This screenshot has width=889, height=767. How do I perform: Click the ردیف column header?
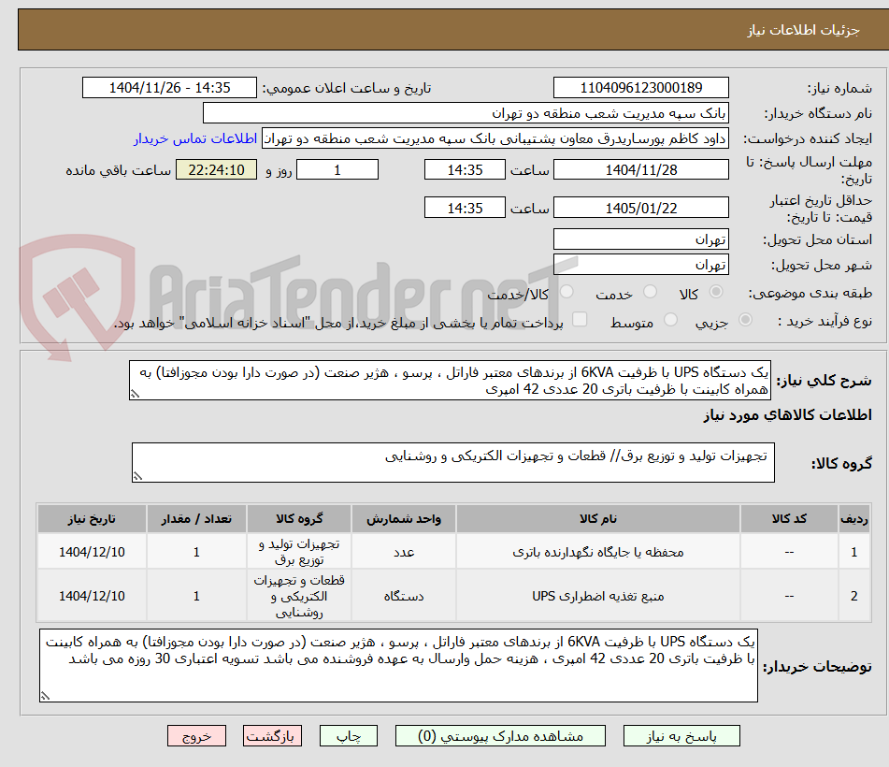(853, 518)
